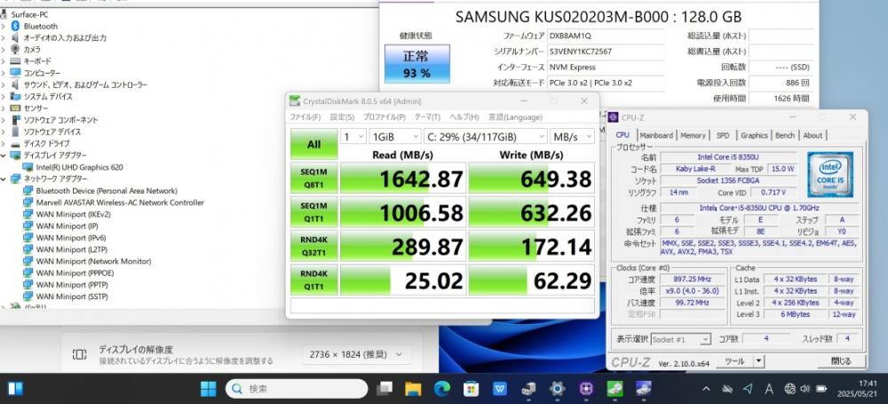The height and width of the screenshot is (404, 888).
Task: Open the test count dropdown showing 1
Action: tap(353, 137)
